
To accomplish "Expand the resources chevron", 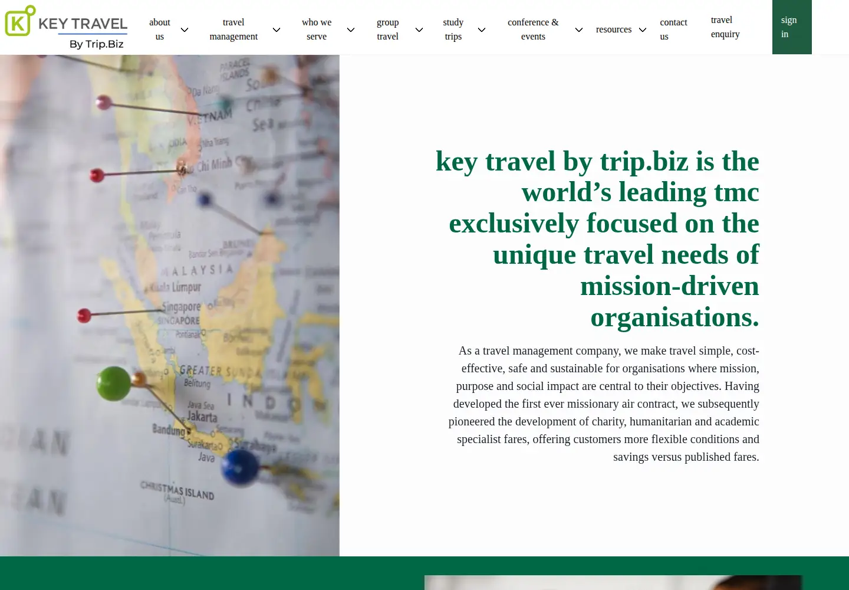I will coord(643,29).
